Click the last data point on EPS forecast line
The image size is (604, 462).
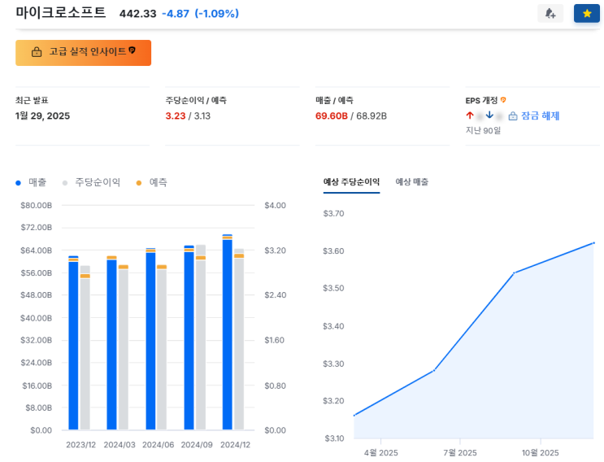tap(593, 242)
